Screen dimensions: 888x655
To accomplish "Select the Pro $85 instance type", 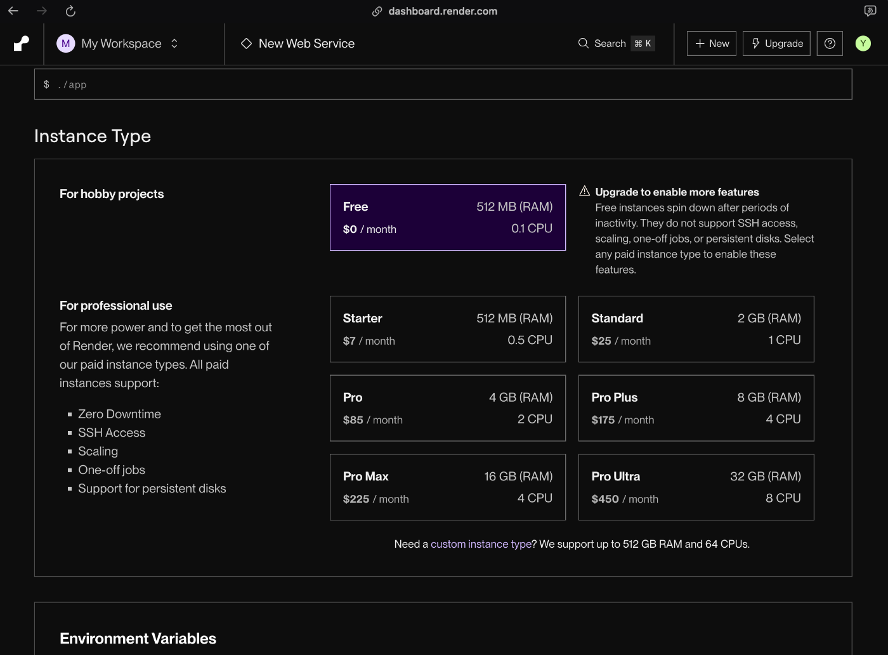I will [x=448, y=408].
